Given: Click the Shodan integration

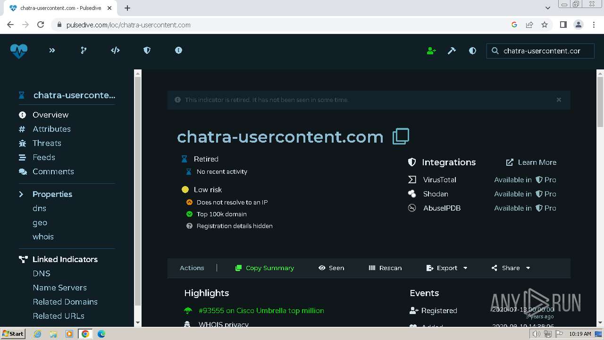Looking at the screenshot, I should point(436,194).
